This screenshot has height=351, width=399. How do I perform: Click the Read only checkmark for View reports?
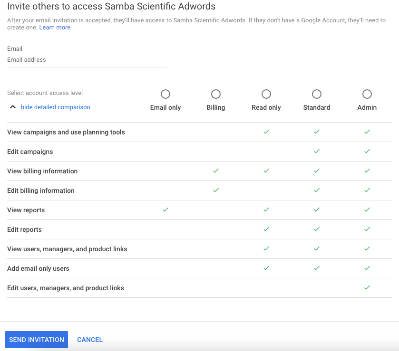[266, 209]
